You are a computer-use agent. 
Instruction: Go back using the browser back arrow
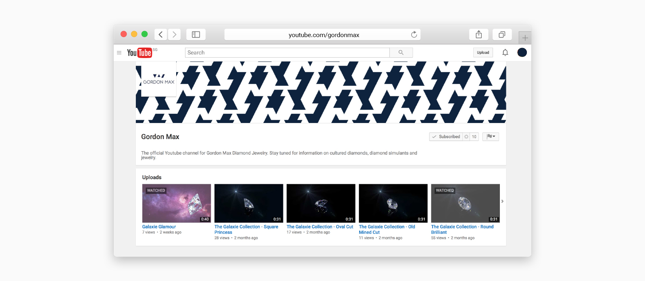pos(160,35)
